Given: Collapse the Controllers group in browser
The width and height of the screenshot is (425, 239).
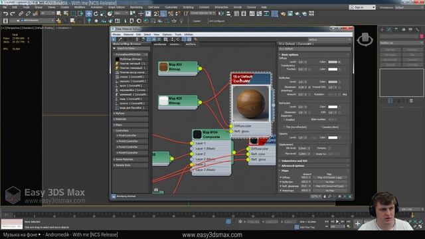Looking at the screenshot, I should pyautogui.click(x=131, y=130).
